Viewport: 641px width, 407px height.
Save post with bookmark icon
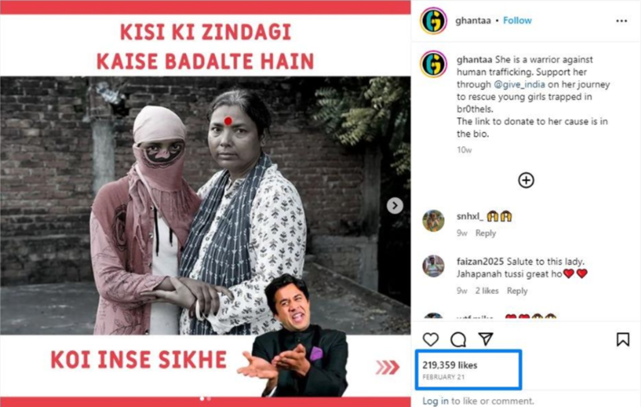(623, 339)
